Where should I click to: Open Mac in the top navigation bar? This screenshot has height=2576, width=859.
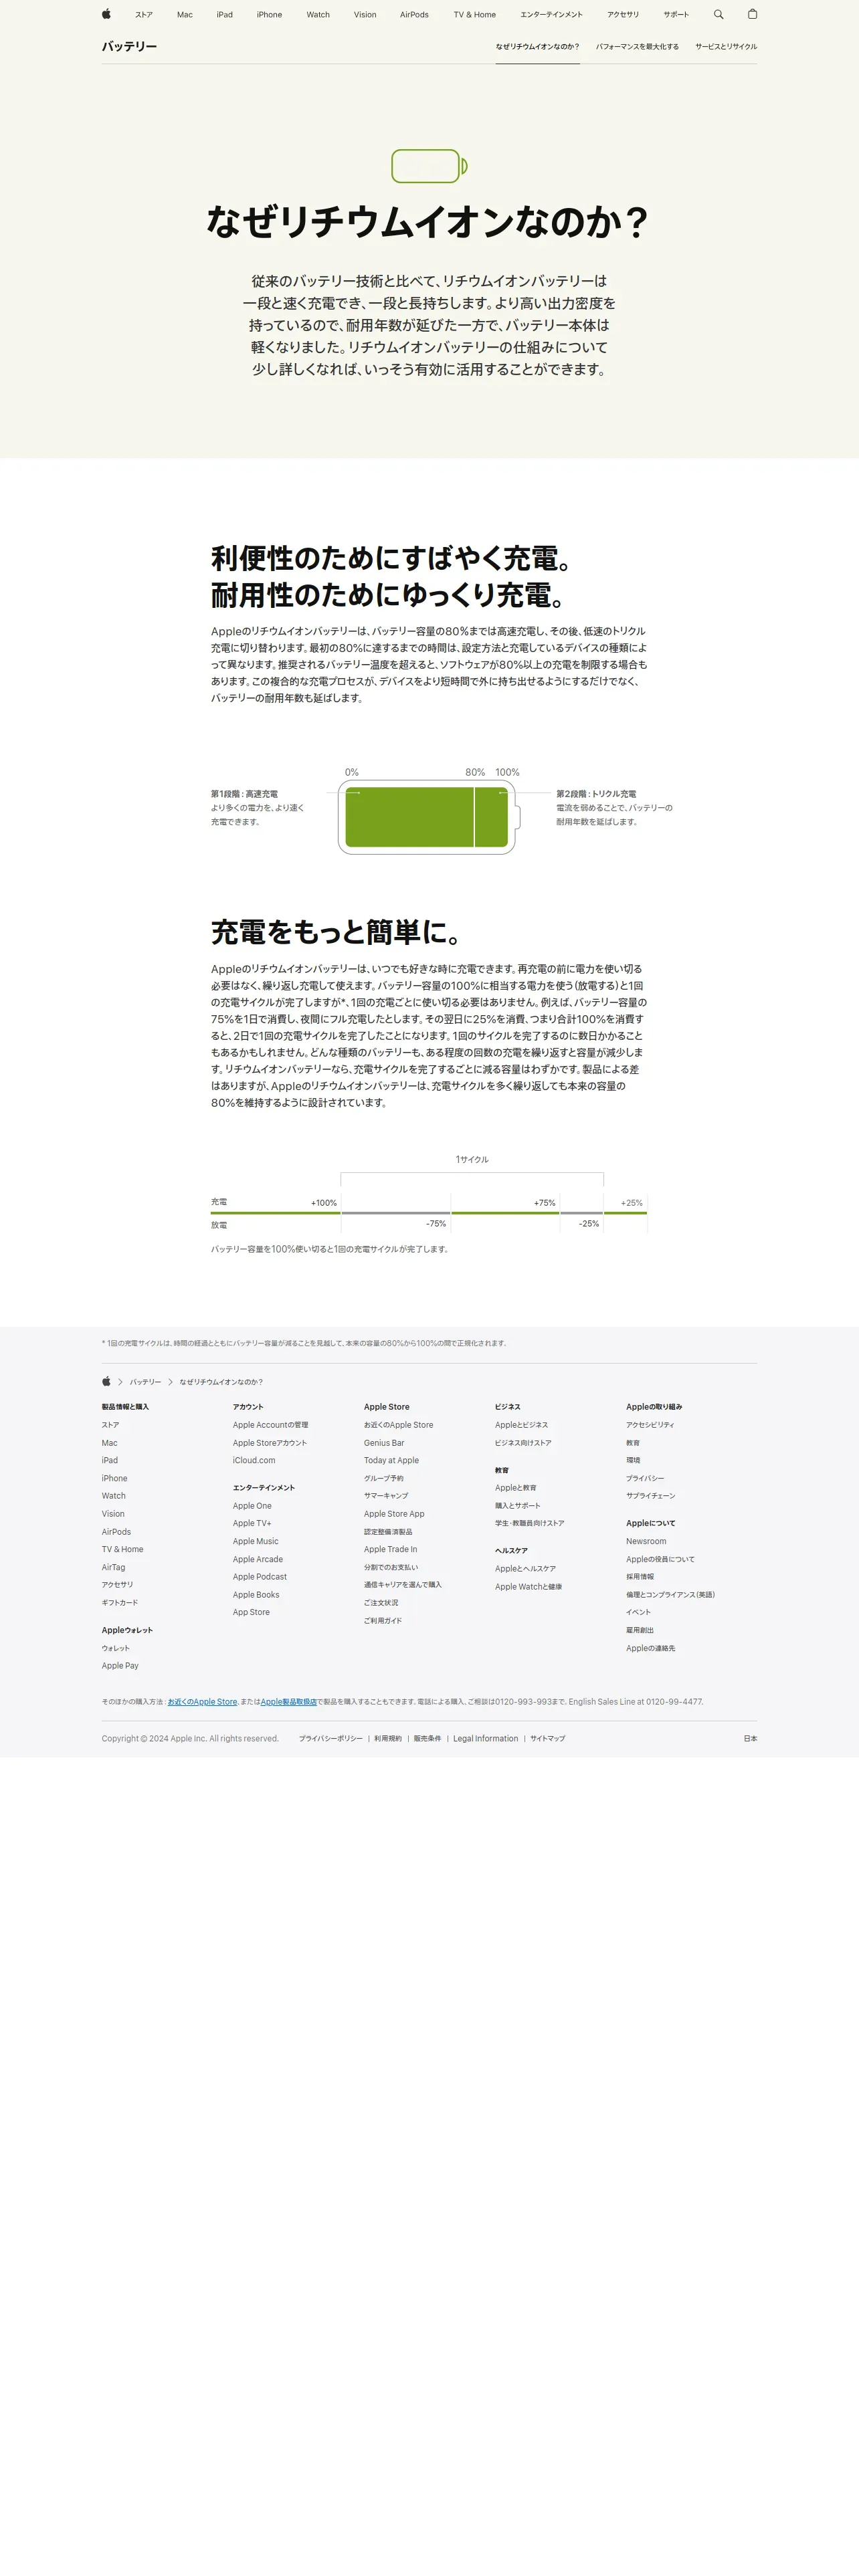[185, 15]
